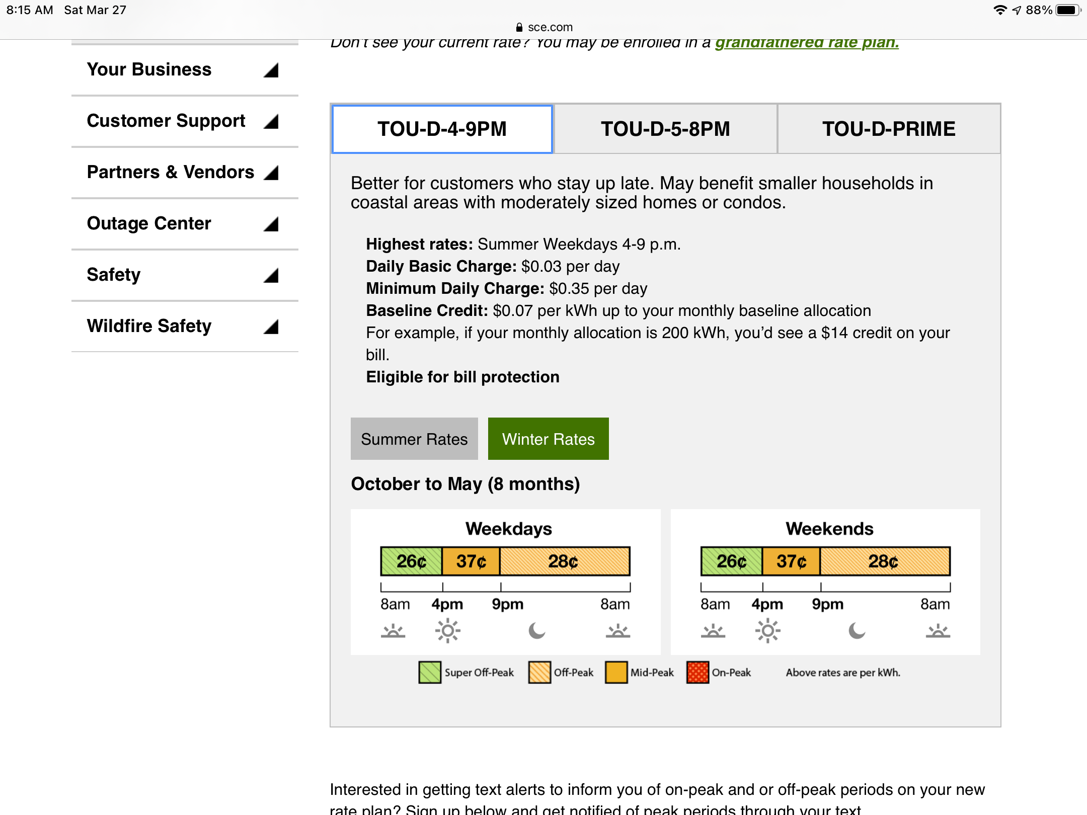The height and width of the screenshot is (815, 1087).
Task: Click the first Weekdays 8am sunrise icon
Action: (393, 631)
